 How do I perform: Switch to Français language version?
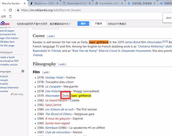(4, 80)
